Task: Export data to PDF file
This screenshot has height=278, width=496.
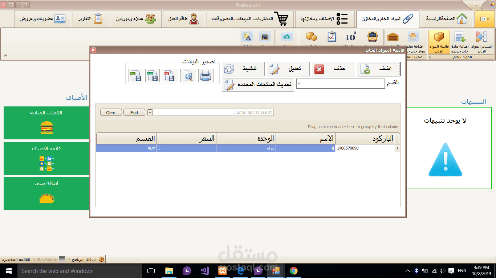Action: (170, 76)
